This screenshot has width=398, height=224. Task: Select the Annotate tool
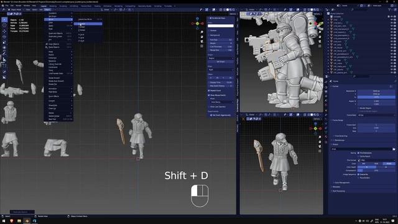[4, 54]
